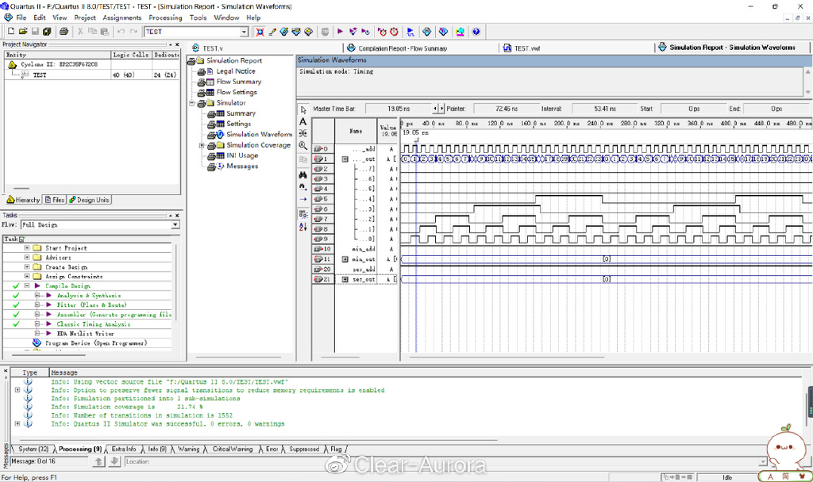813x482 pixels.
Task: Collapse the bus ..._out signal group
Action: pyautogui.click(x=345, y=159)
